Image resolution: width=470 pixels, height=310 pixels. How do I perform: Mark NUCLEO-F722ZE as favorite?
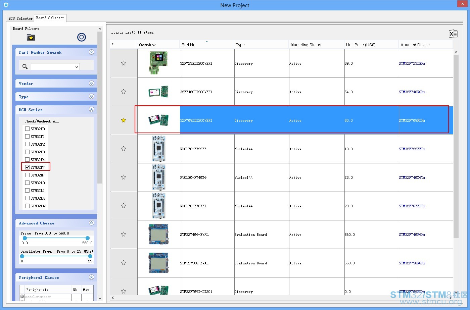tap(124, 149)
